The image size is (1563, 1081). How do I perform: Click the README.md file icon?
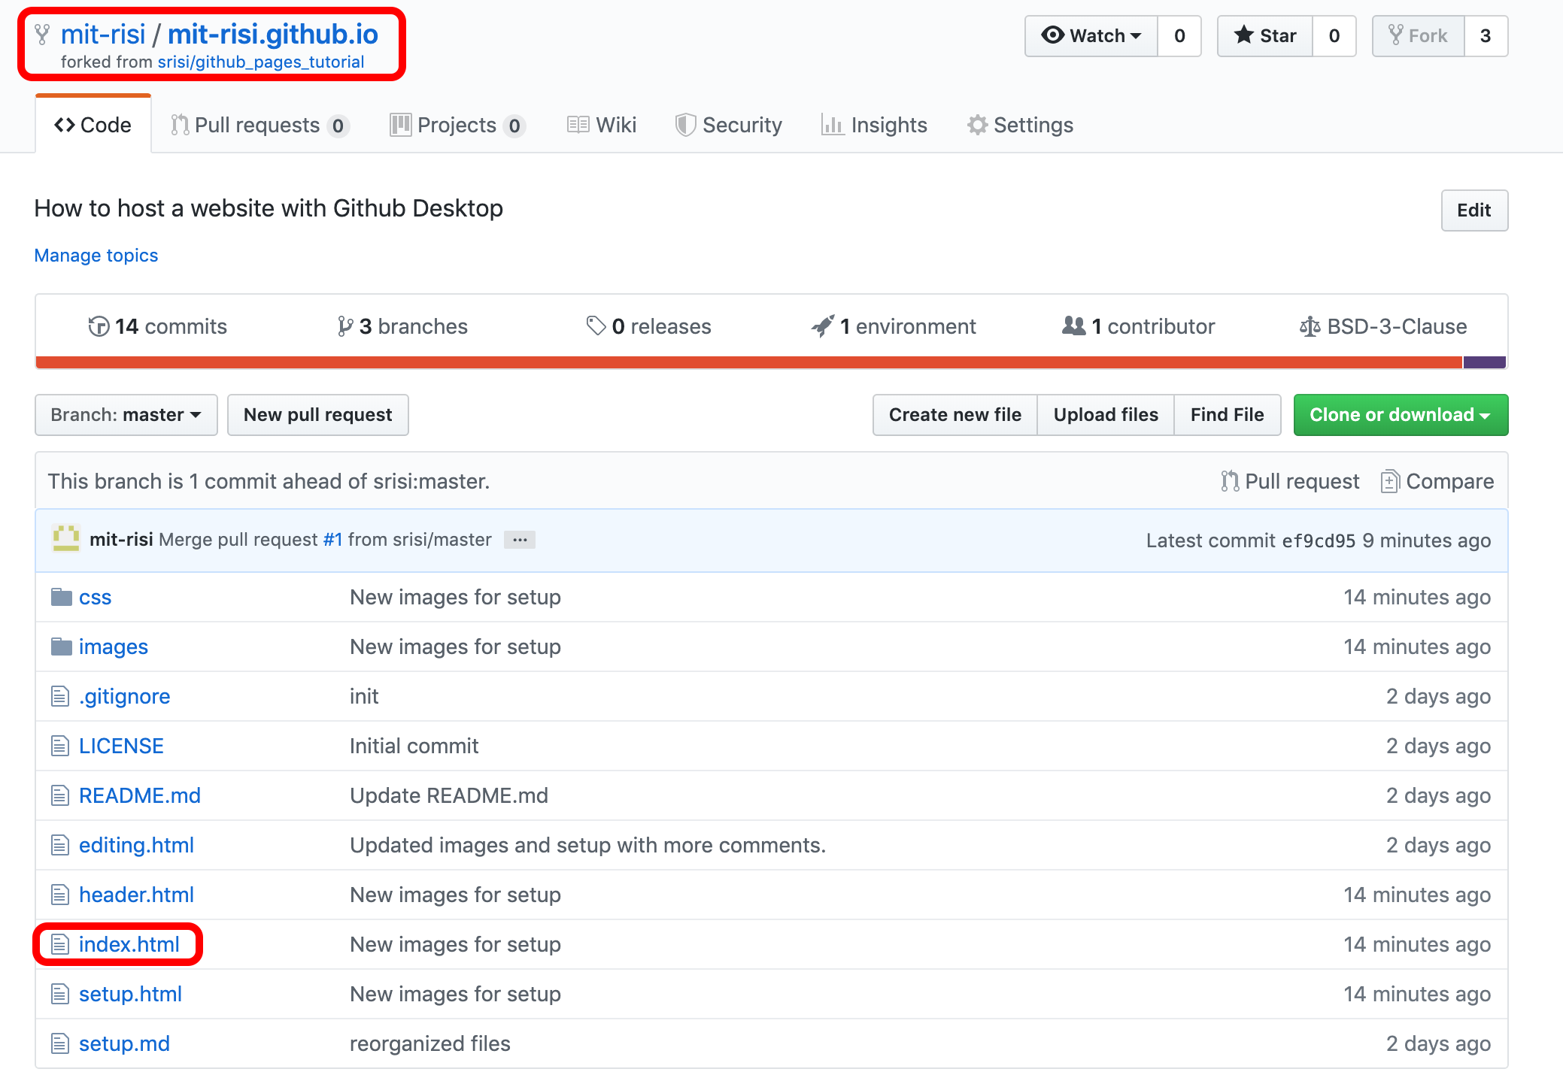coord(60,795)
